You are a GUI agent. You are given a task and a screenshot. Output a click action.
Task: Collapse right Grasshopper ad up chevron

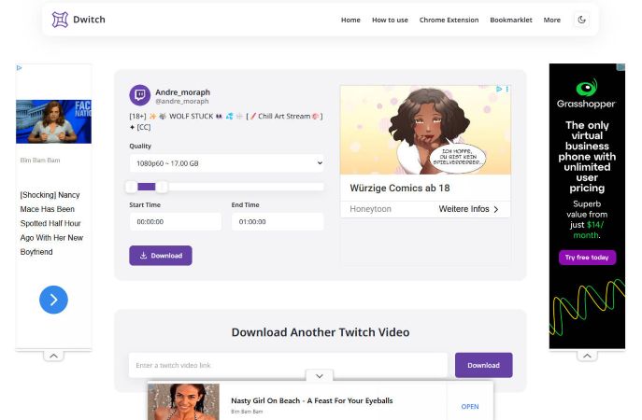tap(587, 356)
